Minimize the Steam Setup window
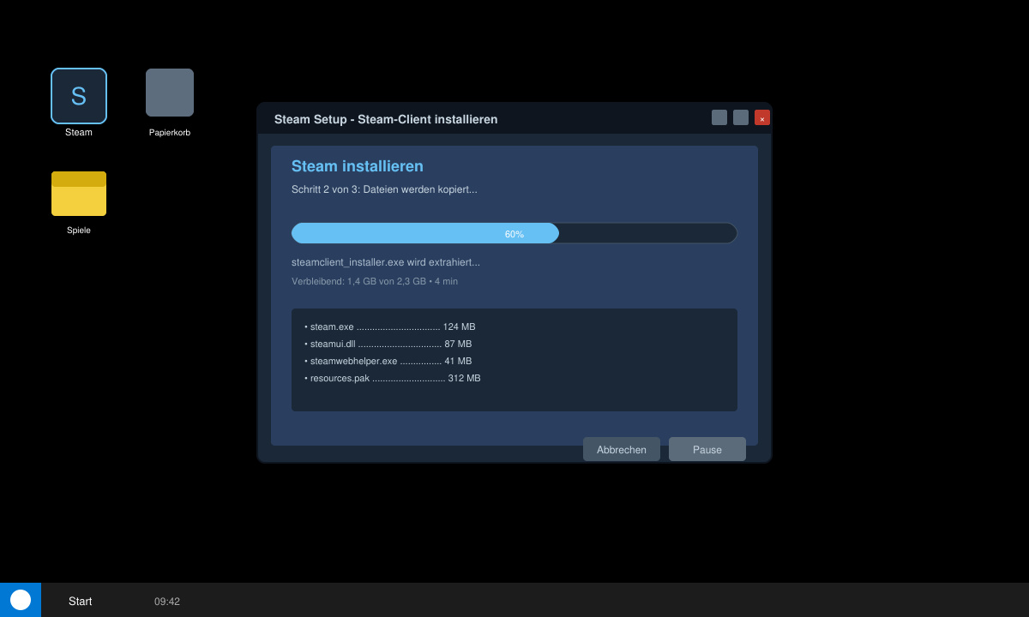The width and height of the screenshot is (1029, 617). click(x=719, y=117)
